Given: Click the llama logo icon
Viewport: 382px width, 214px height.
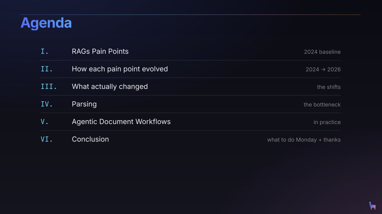Looking at the screenshot, I should [x=372, y=205].
